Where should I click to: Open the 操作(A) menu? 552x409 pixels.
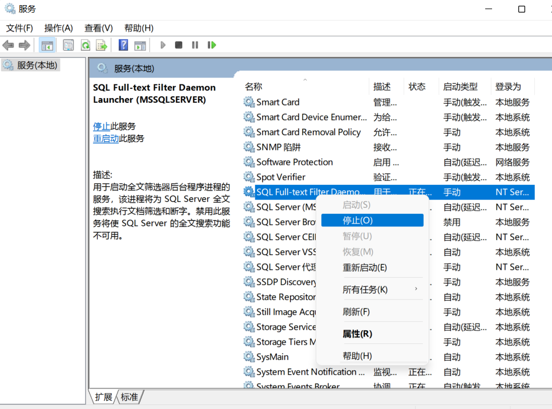tap(58, 28)
